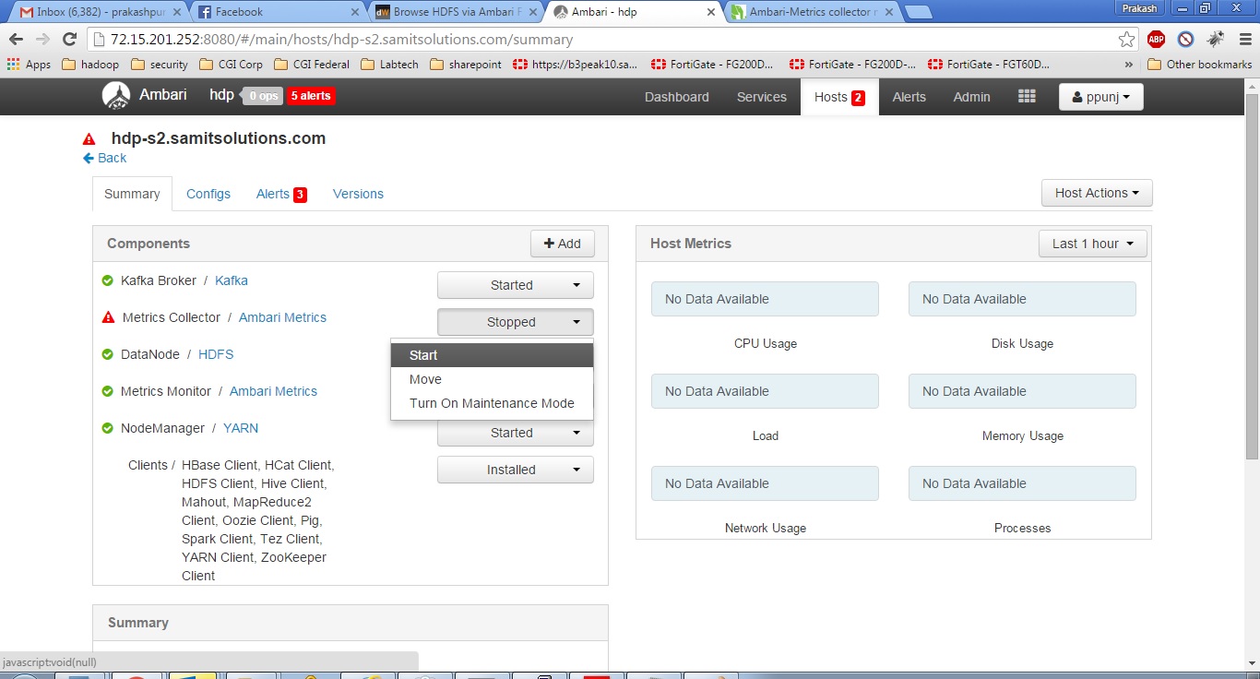Click the red 5 alerts badge

point(311,95)
